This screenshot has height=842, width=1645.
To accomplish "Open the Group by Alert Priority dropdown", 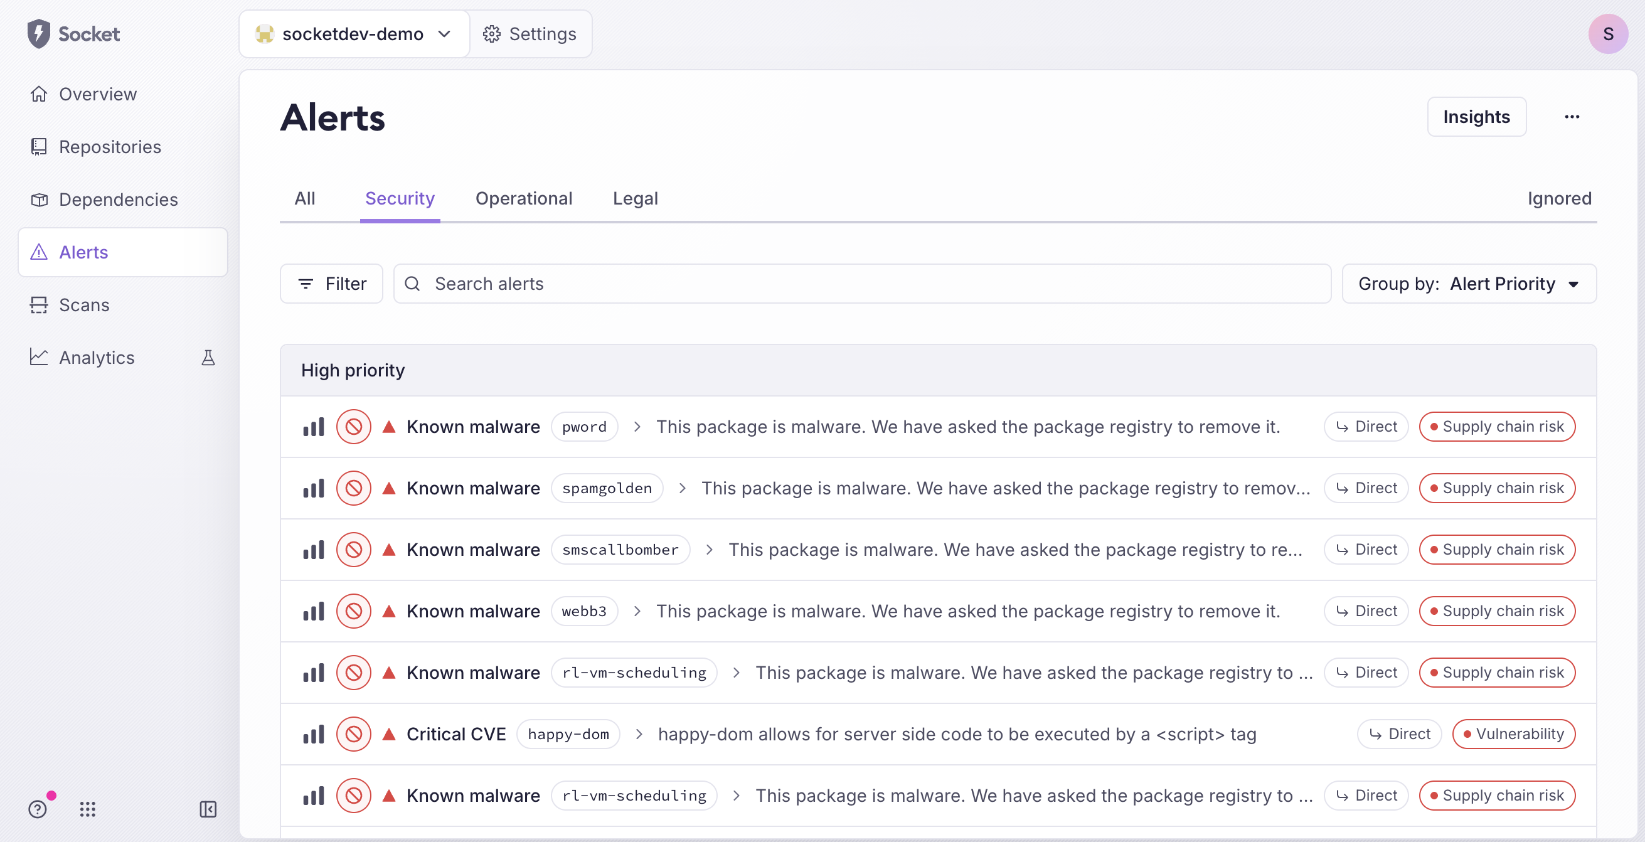I will pos(1469,284).
